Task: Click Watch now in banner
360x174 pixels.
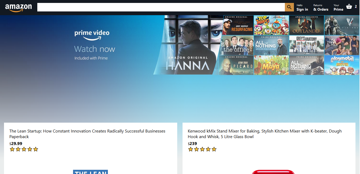Action: click(95, 49)
